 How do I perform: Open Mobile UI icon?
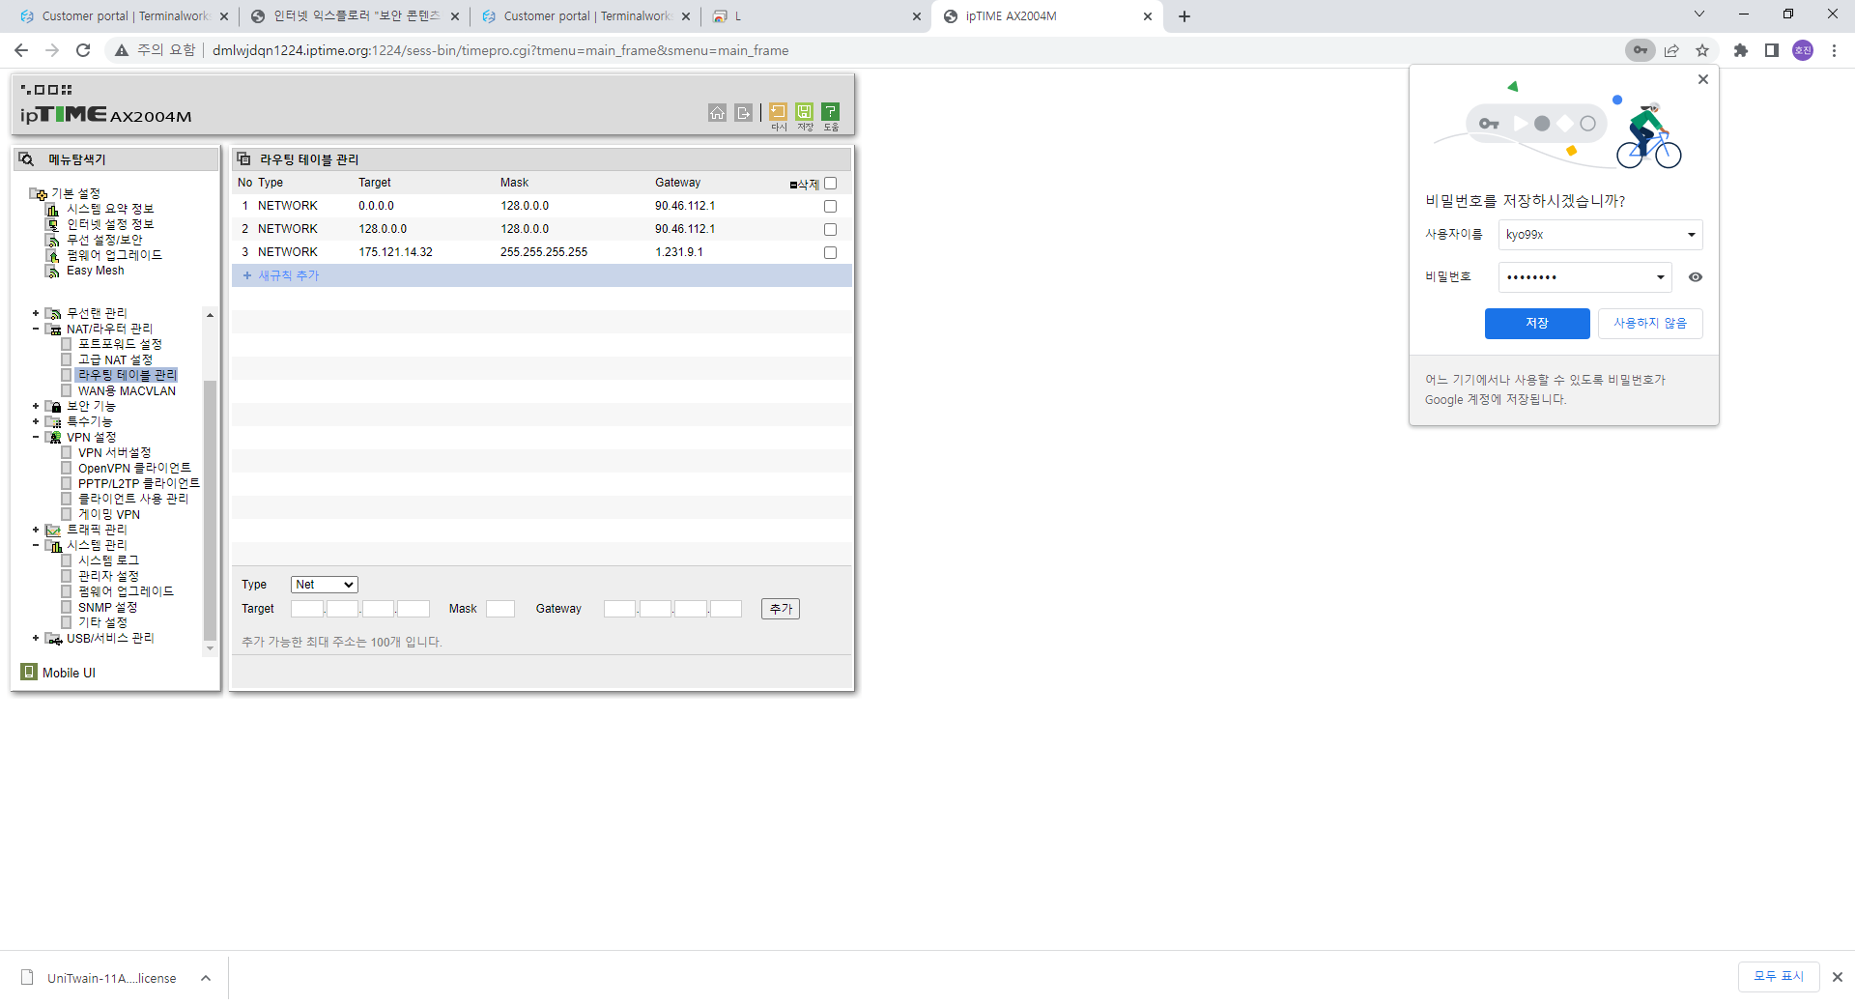pos(29,673)
